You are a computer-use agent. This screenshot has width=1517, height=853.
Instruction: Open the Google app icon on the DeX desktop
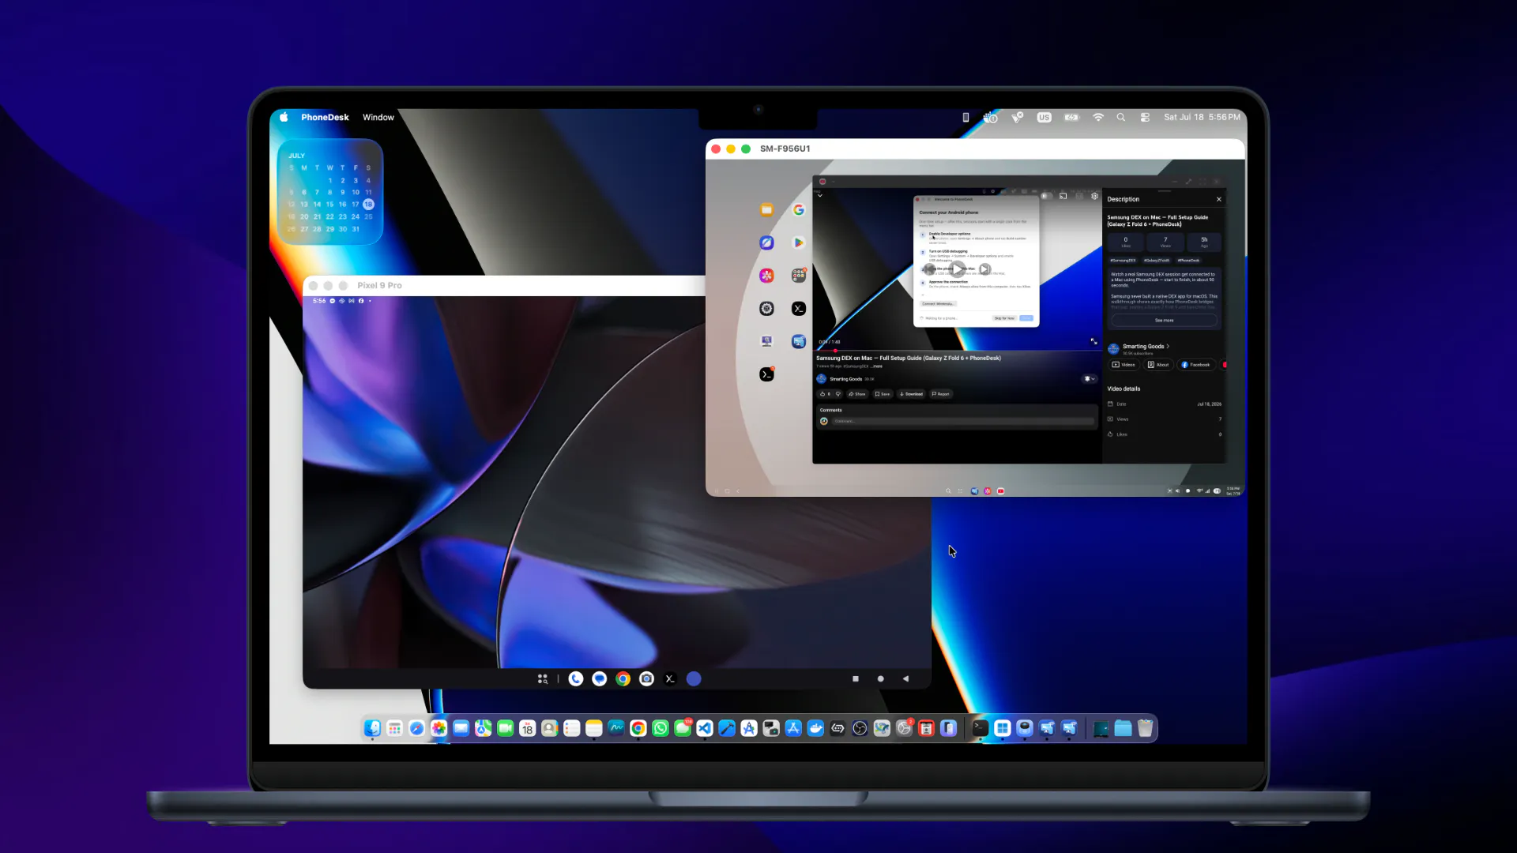[x=799, y=209]
